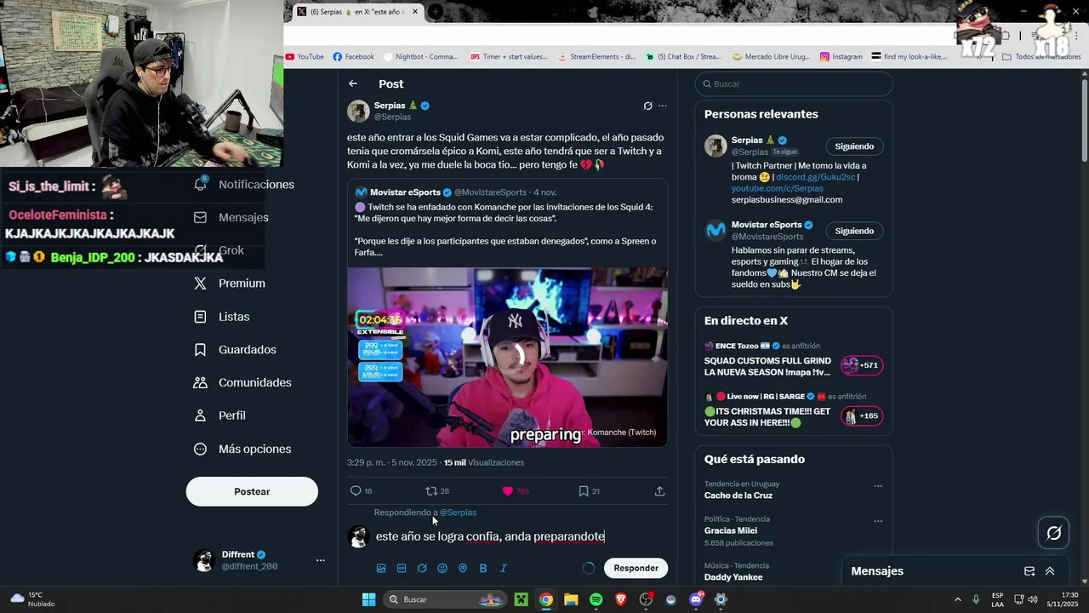Open options dots for Gracias Milei trend

[x=878, y=521]
